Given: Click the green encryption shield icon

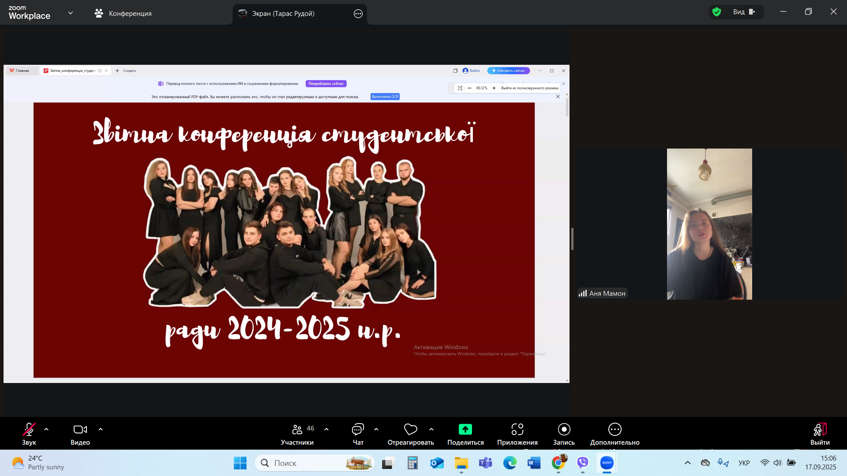Looking at the screenshot, I should 717,12.
